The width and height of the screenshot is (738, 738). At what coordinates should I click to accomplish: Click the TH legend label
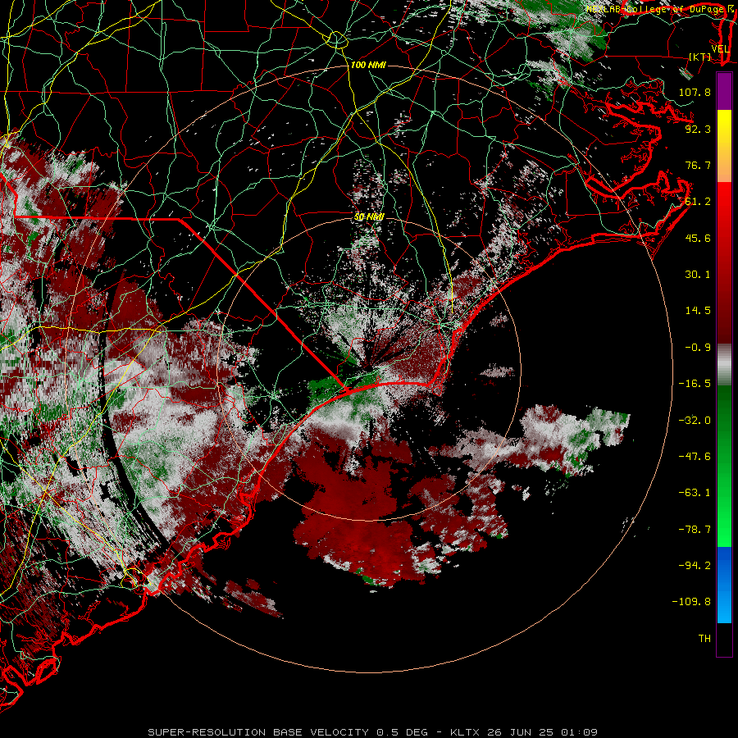click(x=704, y=639)
